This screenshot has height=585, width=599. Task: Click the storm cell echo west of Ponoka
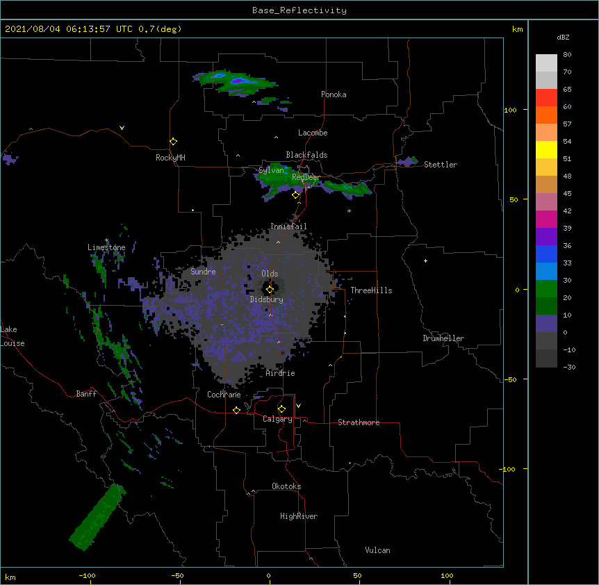pos(235,83)
